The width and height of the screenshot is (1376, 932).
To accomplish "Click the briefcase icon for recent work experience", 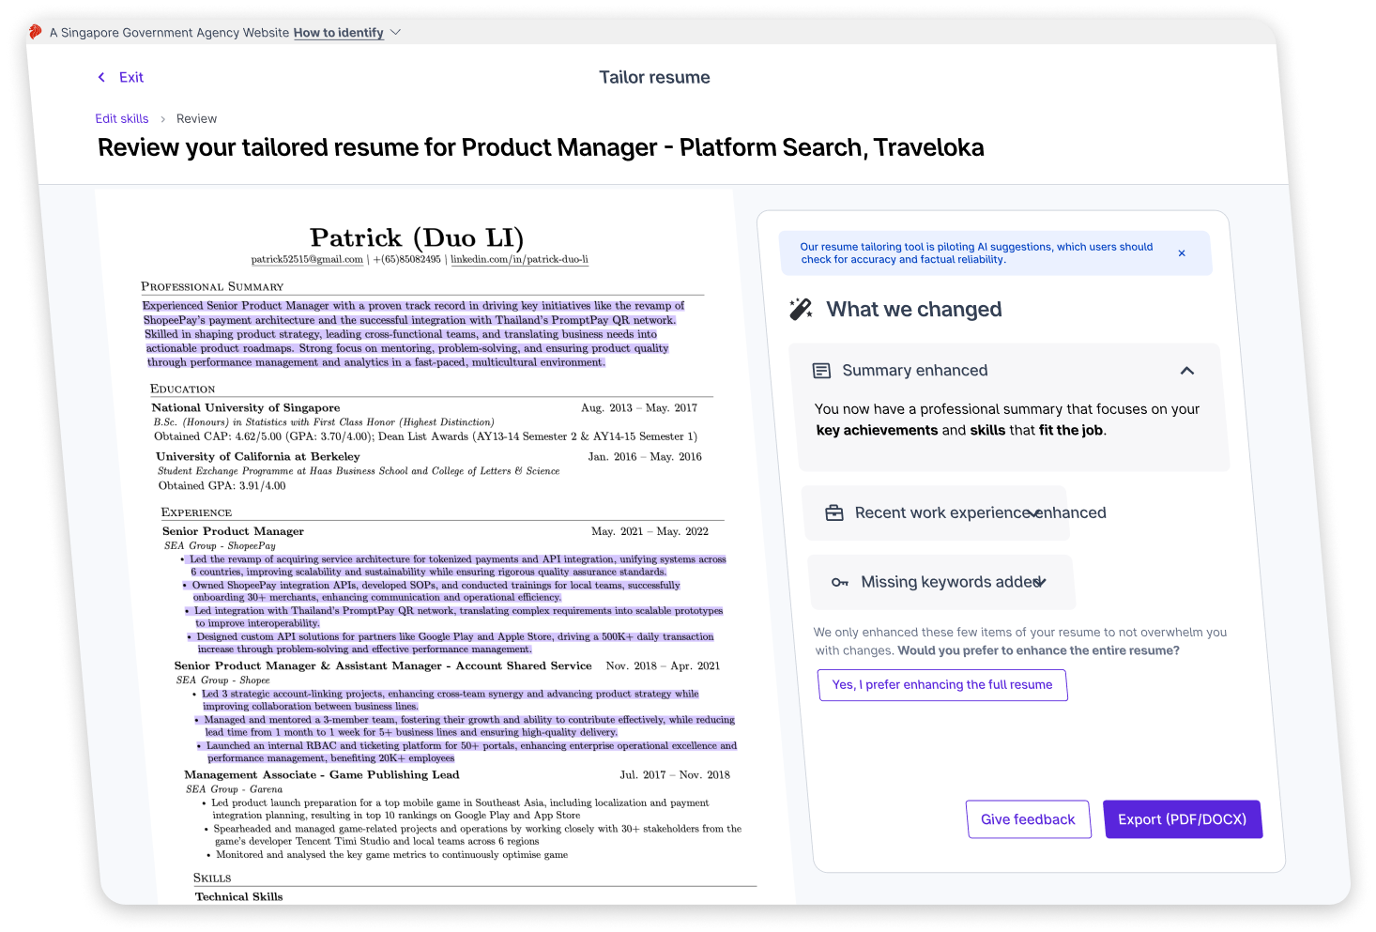I will pos(833,513).
